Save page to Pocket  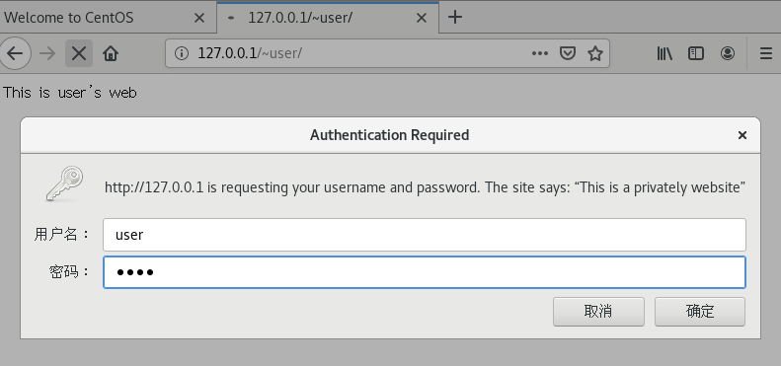(x=568, y=53)
